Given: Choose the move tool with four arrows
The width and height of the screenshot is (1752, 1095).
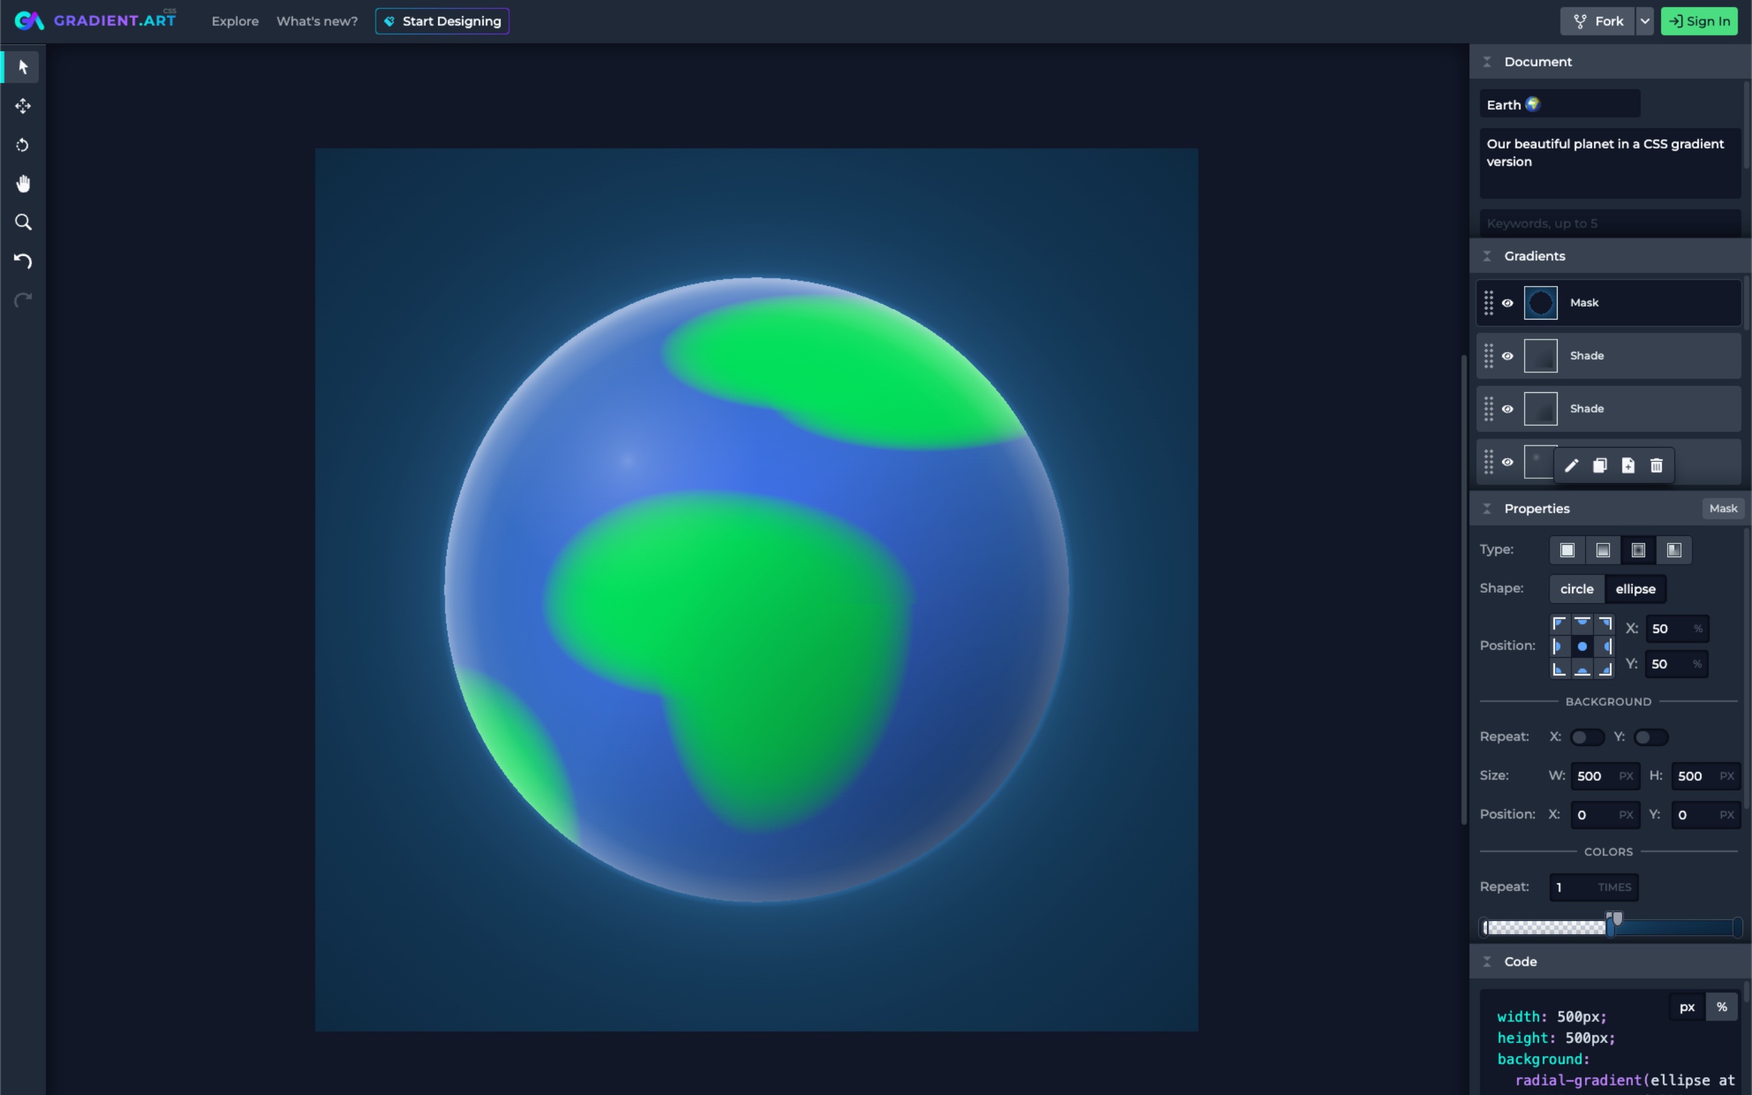Looking at the screenshot, I should click(x=23, y=105).
